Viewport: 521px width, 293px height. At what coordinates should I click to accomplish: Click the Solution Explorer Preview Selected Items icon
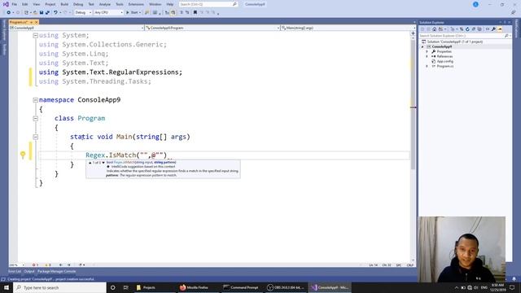pos(500,29)
